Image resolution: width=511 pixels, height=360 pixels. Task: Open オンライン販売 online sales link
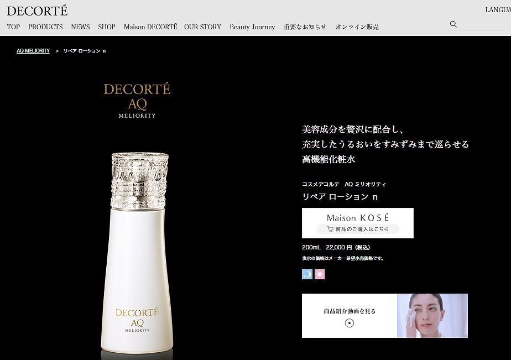[357, 27]
